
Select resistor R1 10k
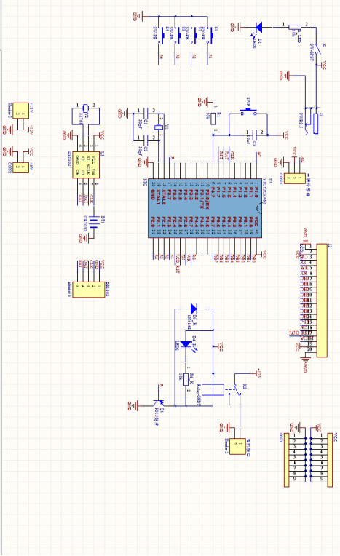click(213, 119)
